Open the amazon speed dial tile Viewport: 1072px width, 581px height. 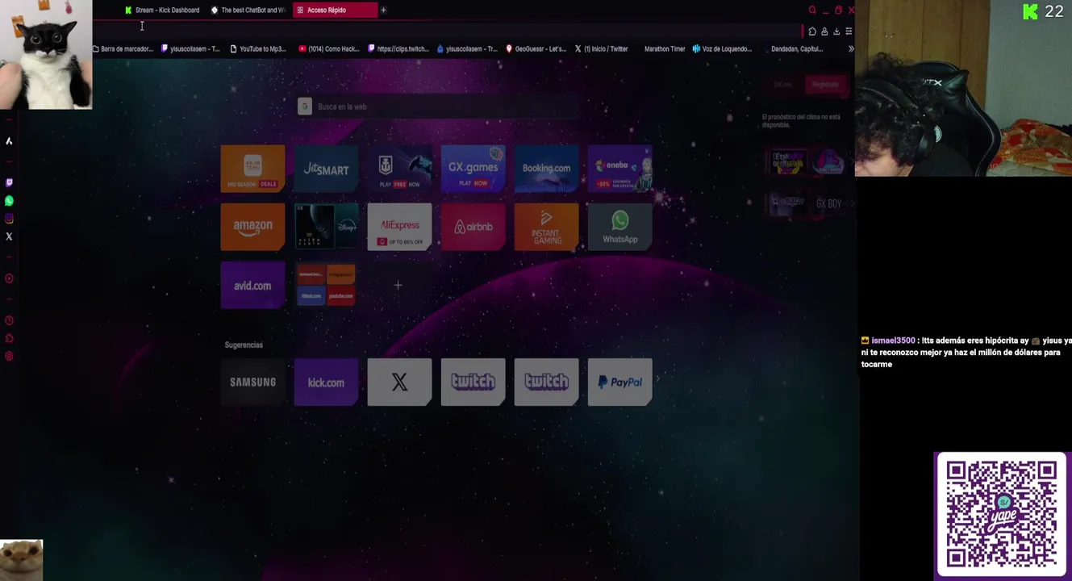point(252,227)
